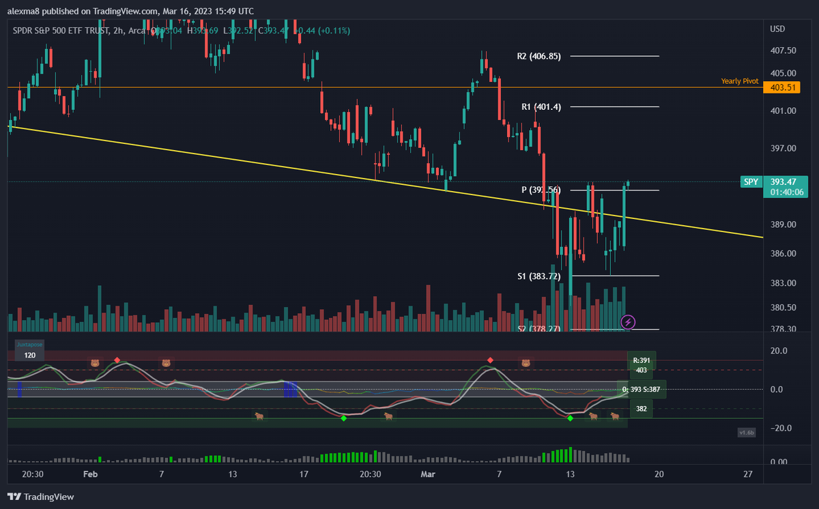Click the 389.00 price axis label
This screenshot has height=509, width=819.
point(783,224)
